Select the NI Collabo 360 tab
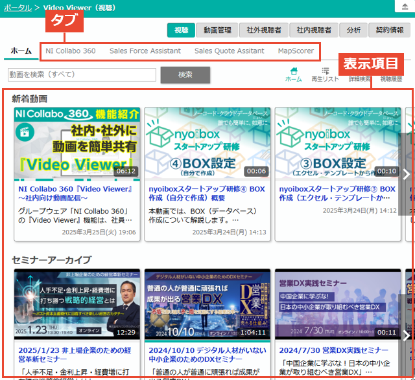 [x=71, y=51]
